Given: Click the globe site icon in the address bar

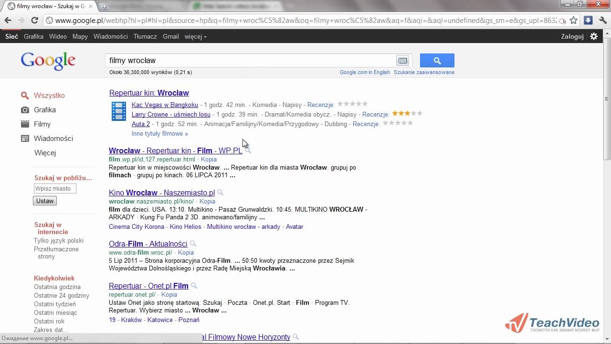Looking at the screenshot, I should point(49,21).
